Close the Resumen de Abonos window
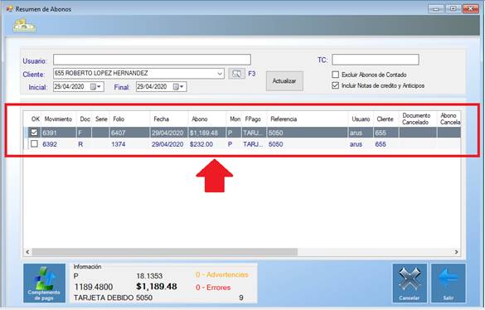 pos(470,8)
